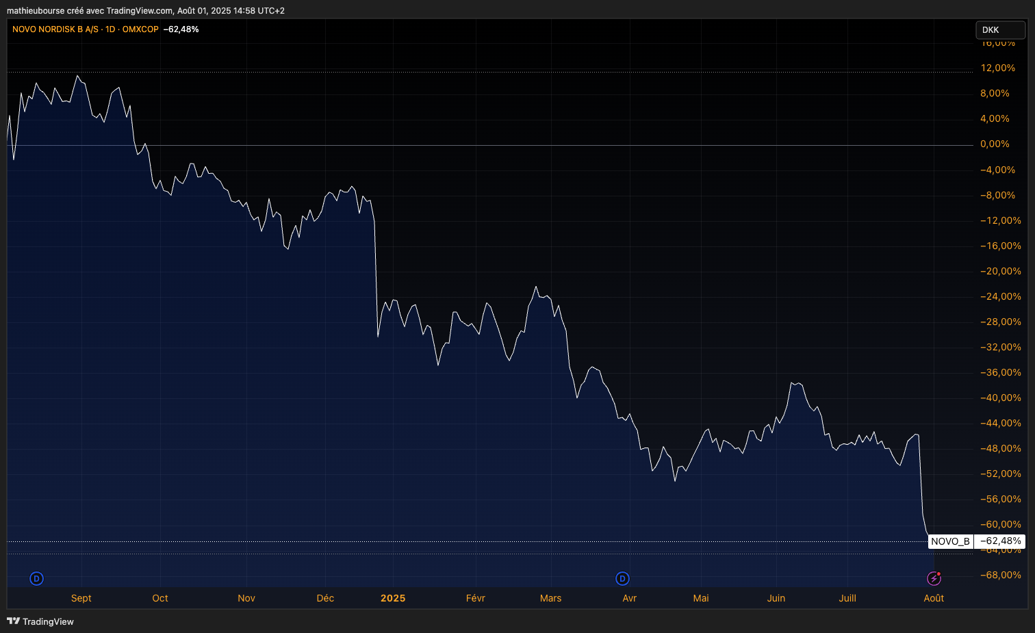This screenshot has width=1035, height=633.
Task: Click the -56,00% label on the scale
Action: coord(1001,499)
